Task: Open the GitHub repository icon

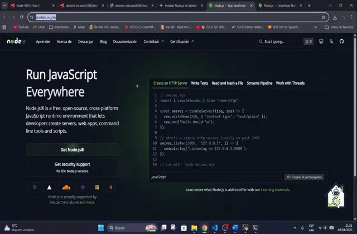Action: coord(341,41)
